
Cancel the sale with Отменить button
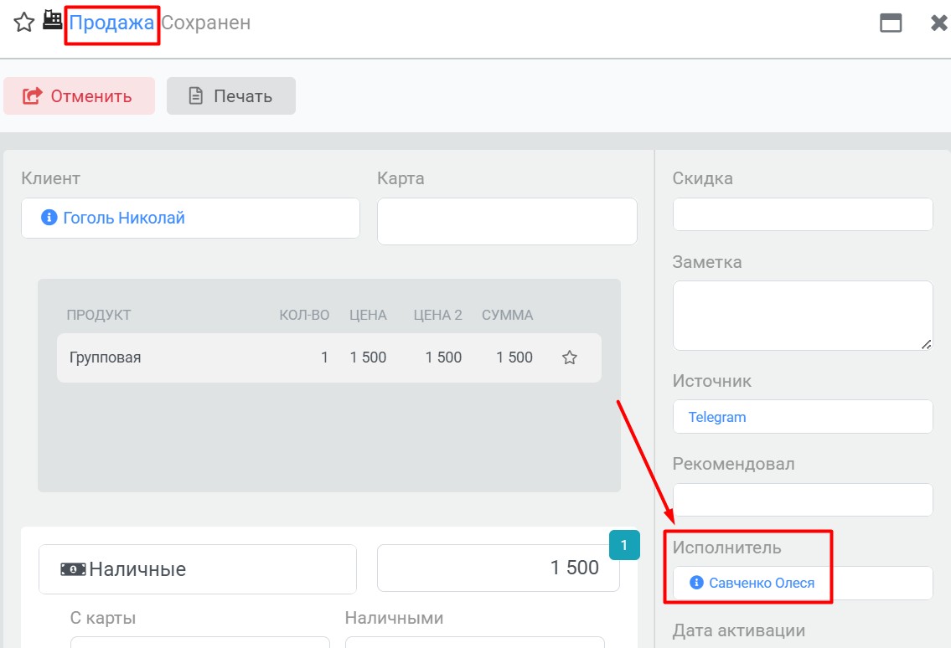pyautogui.click(x=80, y=95)
